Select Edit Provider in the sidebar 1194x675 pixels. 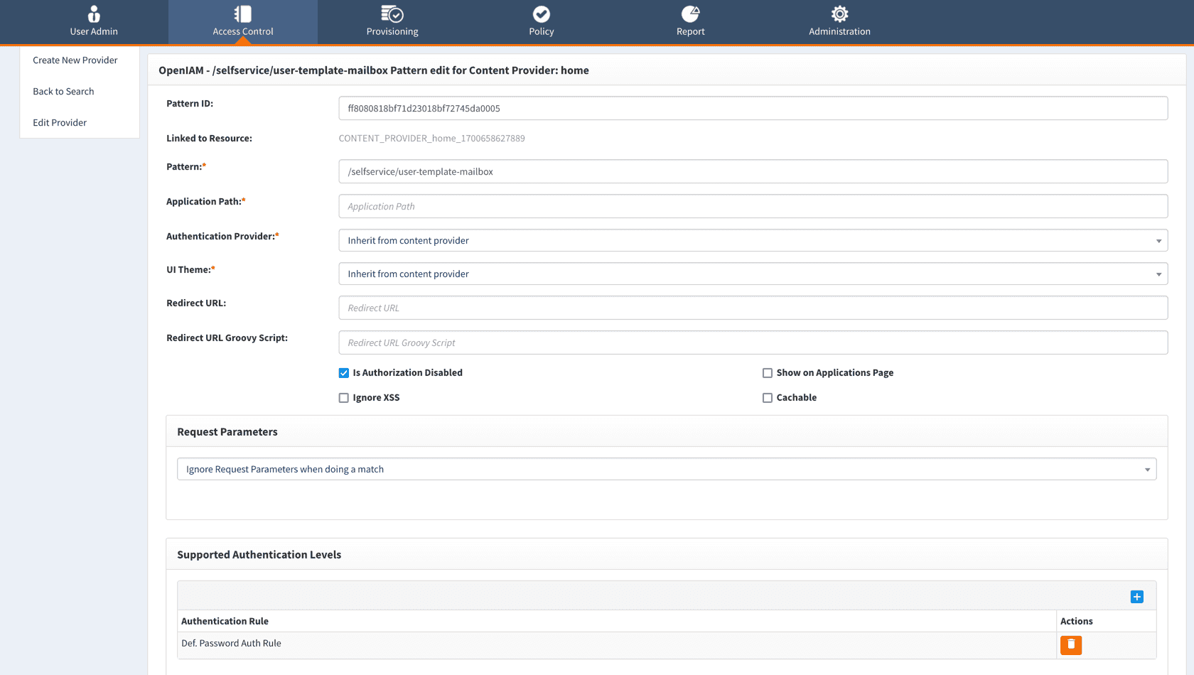tap(60, 123)
